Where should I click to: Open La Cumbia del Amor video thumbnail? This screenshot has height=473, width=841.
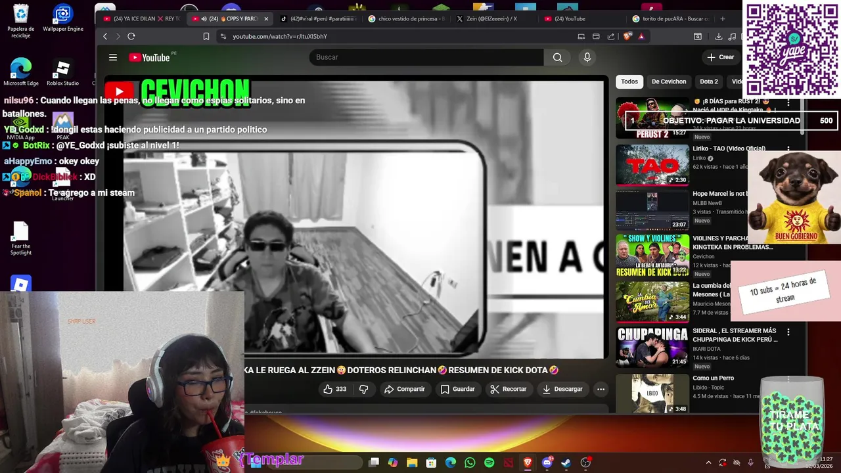pyautogui.click(x=652, y=302)
